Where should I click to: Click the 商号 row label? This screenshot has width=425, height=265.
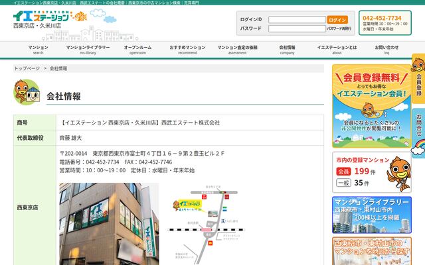coord(22,123)
